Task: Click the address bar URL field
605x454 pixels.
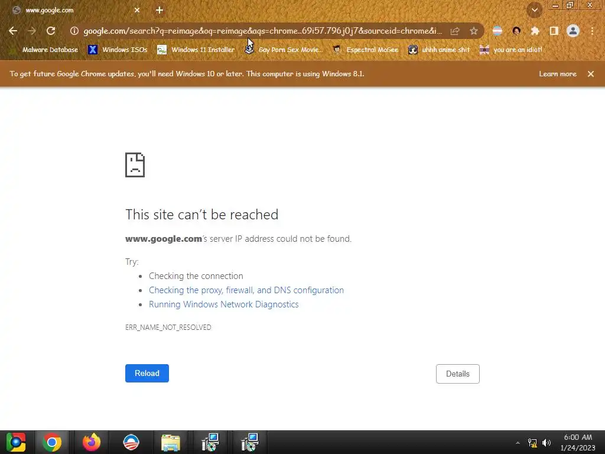Action: [262, 31]
